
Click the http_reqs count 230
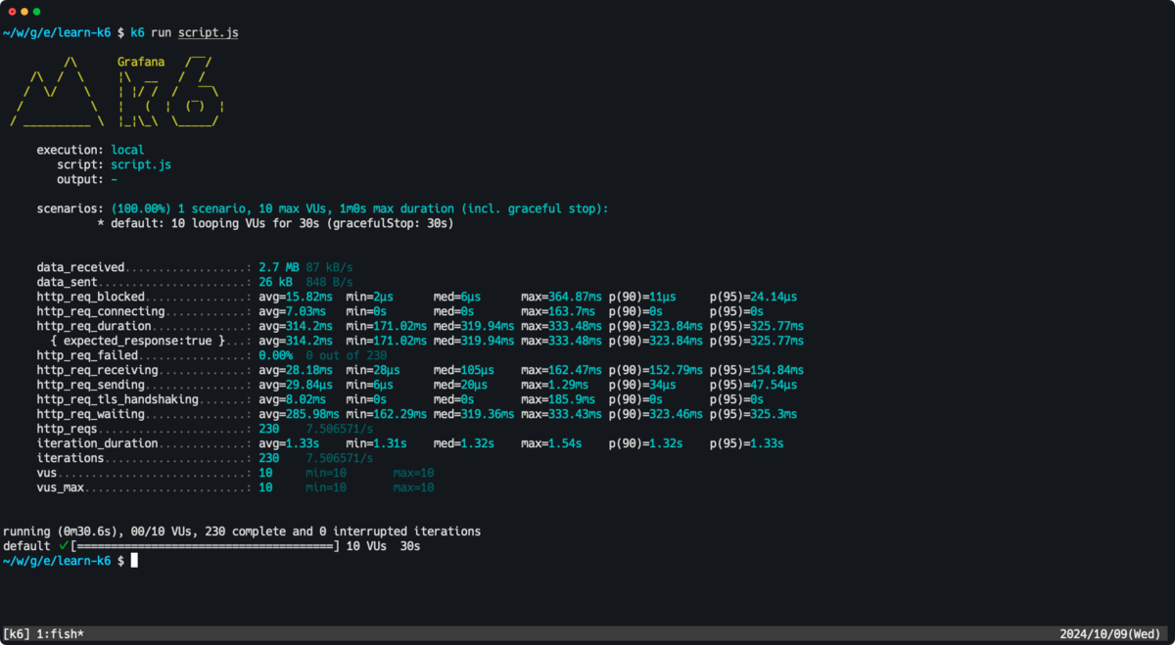(269, 429)
